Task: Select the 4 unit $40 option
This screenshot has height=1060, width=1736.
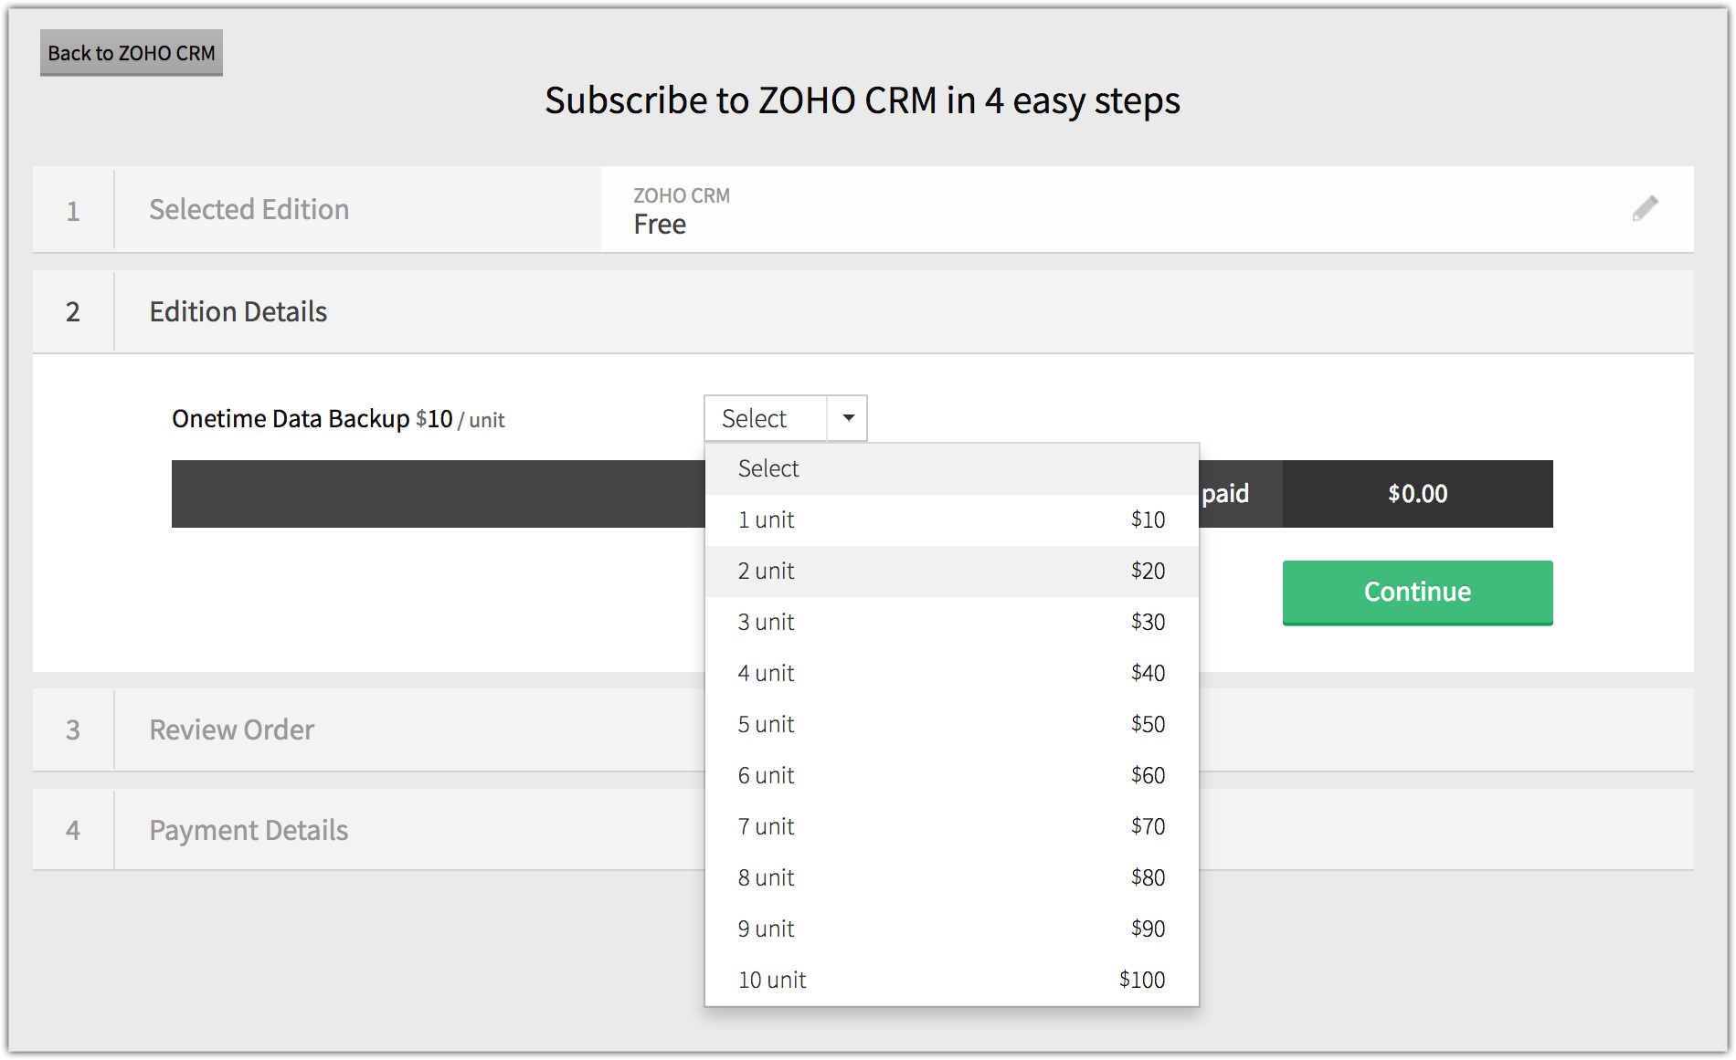Action: [x=952, y=674]
